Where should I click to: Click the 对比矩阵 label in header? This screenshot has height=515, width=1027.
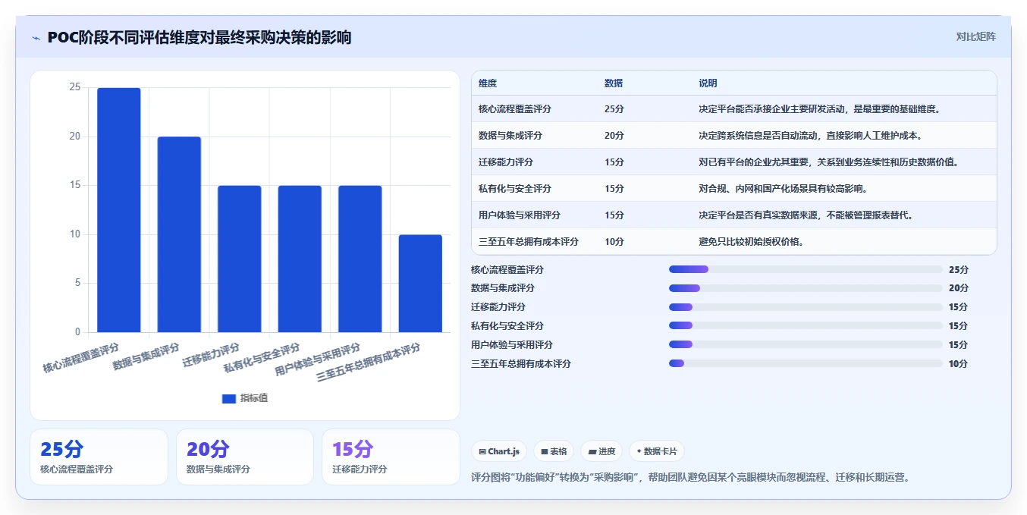coord(975,37)
